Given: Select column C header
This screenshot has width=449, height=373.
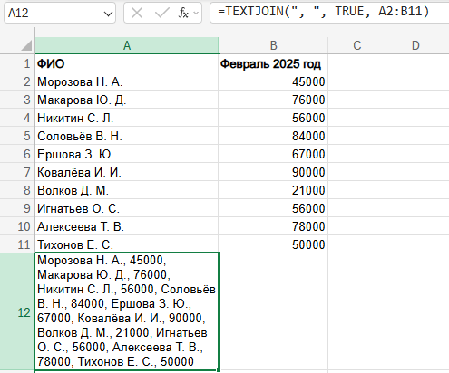Looking at the screenshot, I should [x=357, y=45].
